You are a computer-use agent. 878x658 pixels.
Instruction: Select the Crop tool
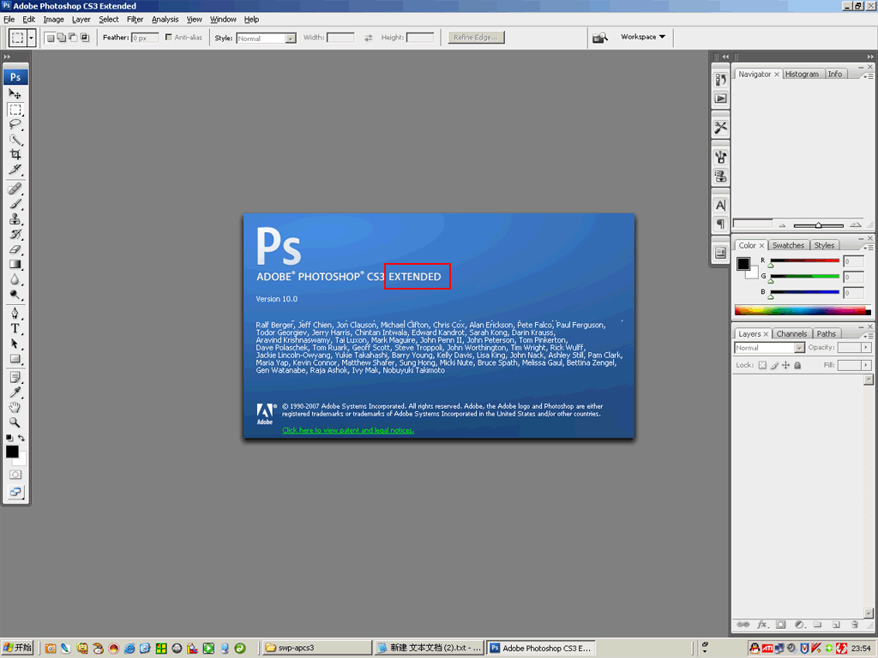click(x=15, y=154)
